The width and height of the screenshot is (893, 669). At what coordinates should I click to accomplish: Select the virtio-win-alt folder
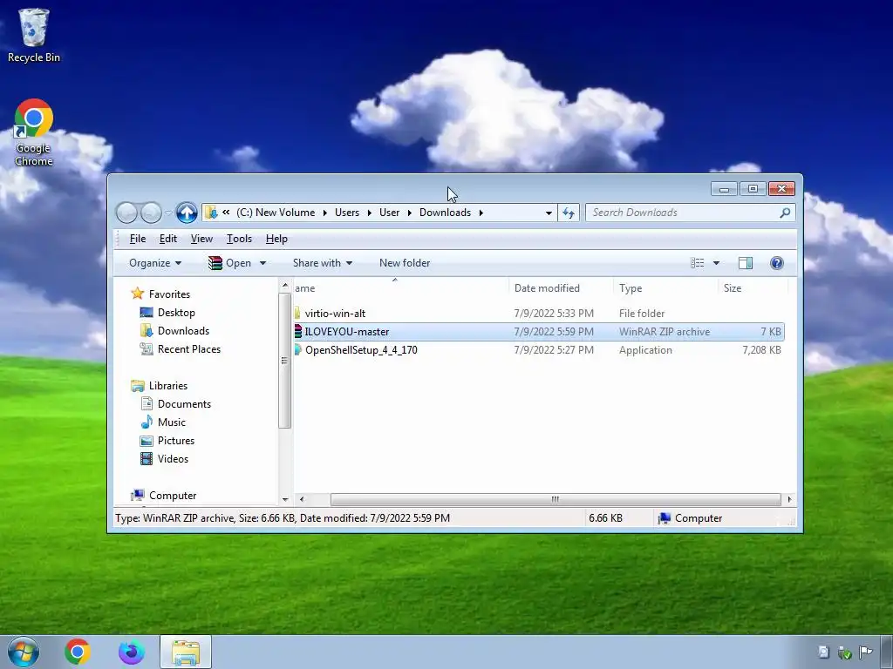(x=335, y=314)
